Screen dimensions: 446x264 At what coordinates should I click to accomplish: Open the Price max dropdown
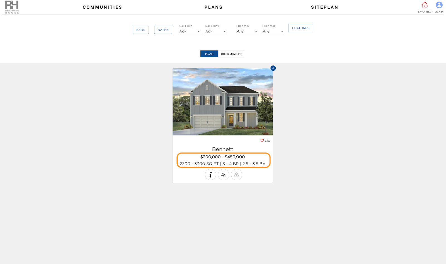273,31
